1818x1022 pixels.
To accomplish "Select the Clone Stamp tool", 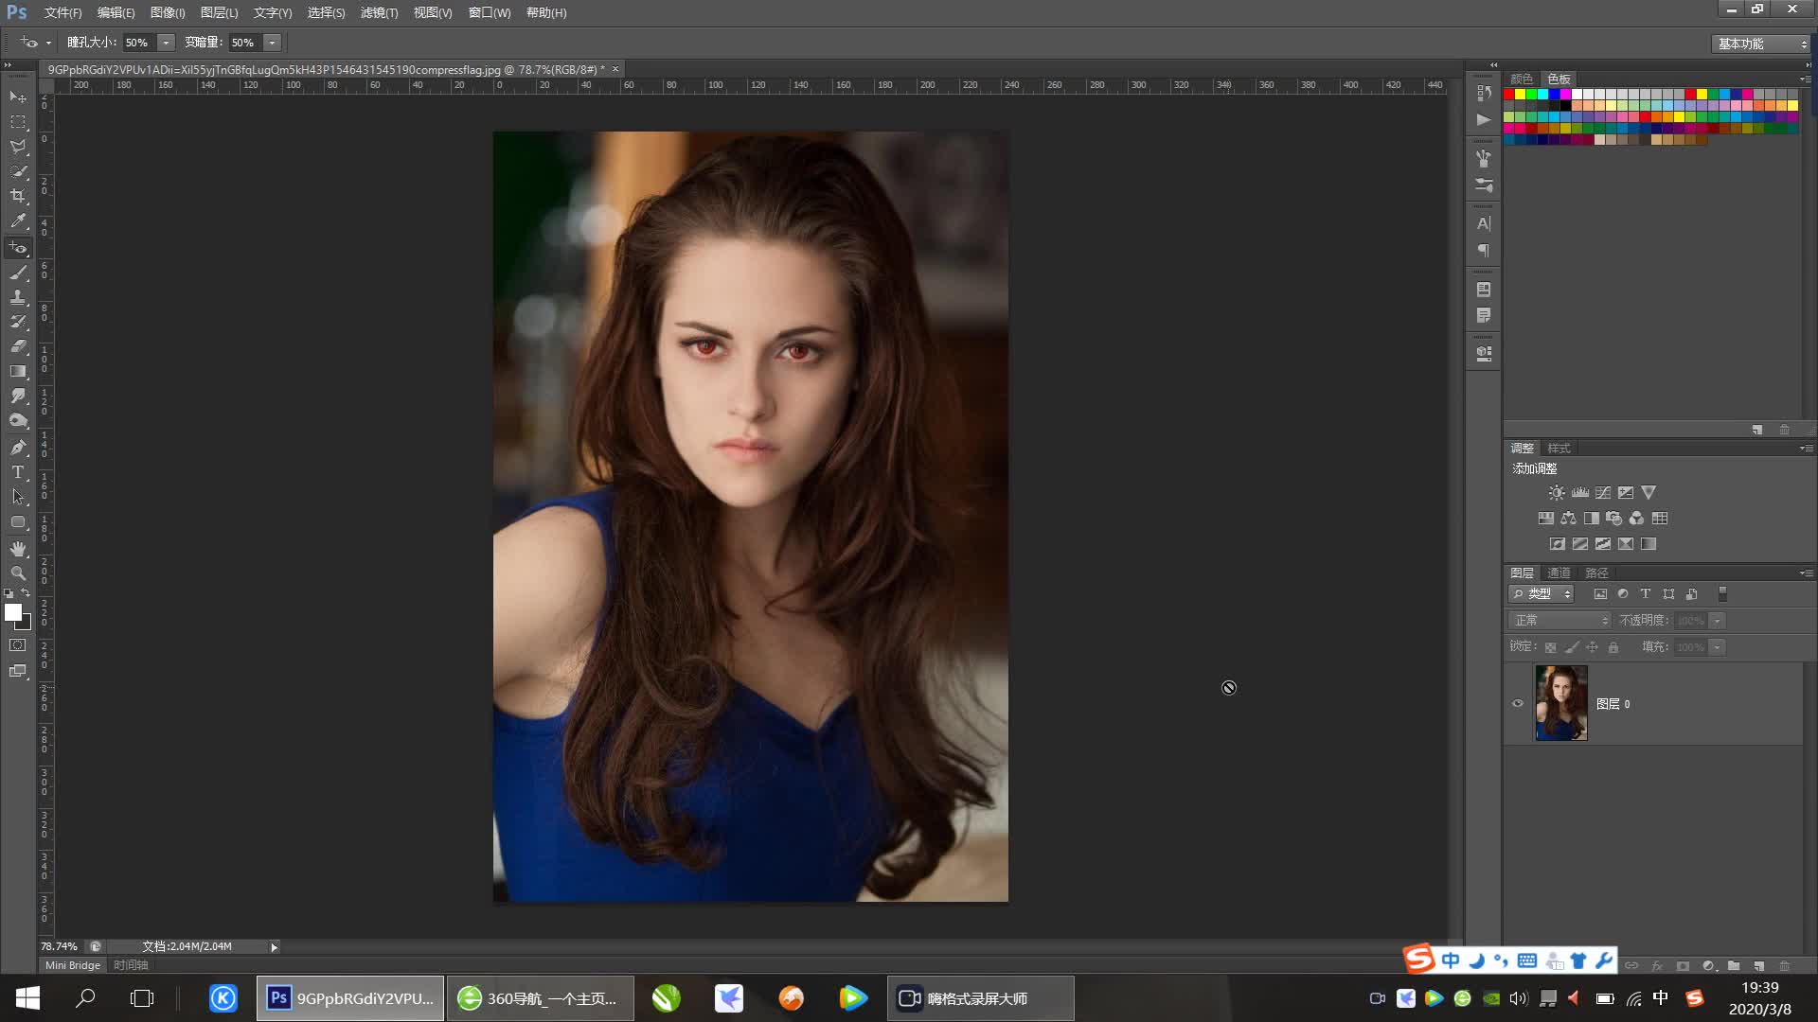I will pos(18,297).
